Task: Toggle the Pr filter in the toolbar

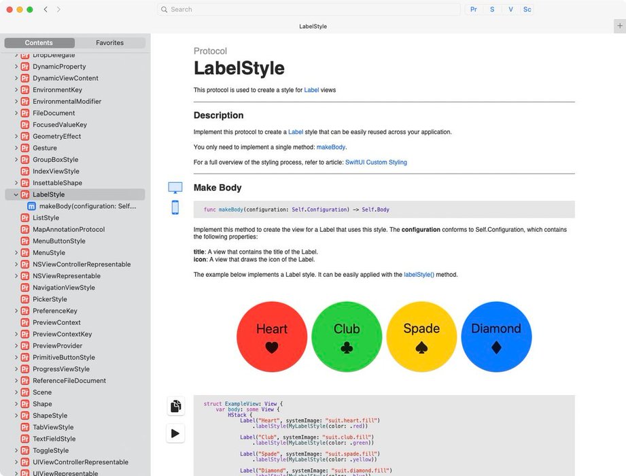Action: click(x=473, y=9)
